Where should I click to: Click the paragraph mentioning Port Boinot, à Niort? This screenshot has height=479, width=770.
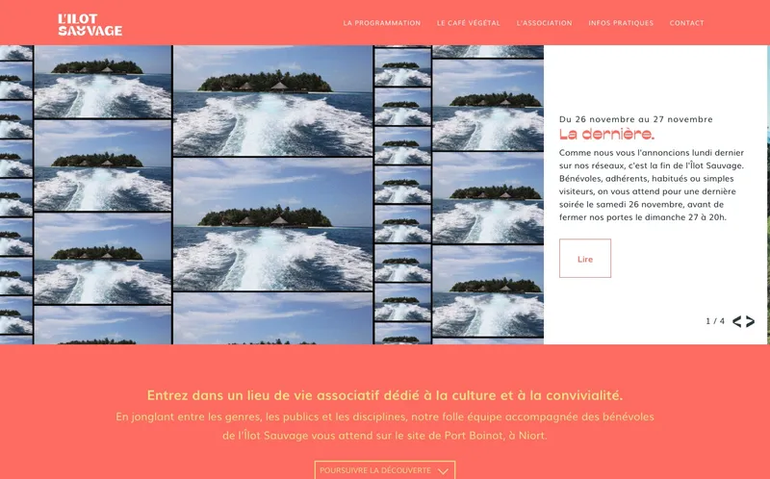[385, 426]
